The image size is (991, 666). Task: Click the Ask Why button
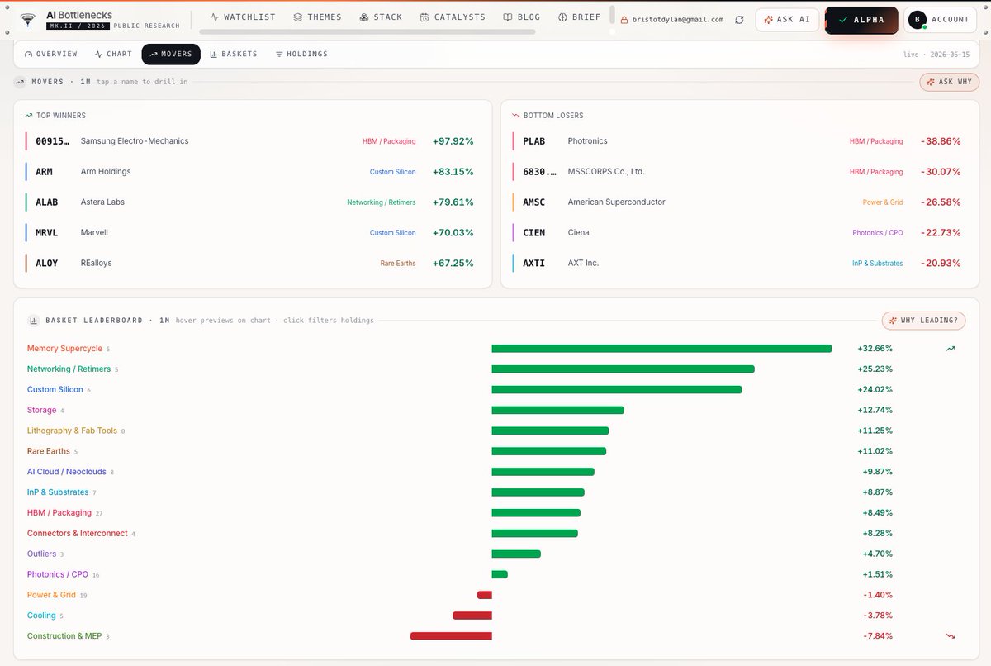(x=950, y=82)
